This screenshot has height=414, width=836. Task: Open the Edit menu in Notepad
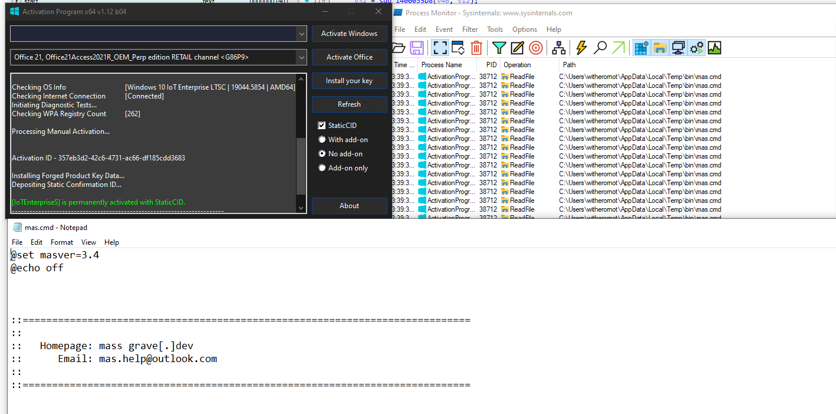click(37, 242)
